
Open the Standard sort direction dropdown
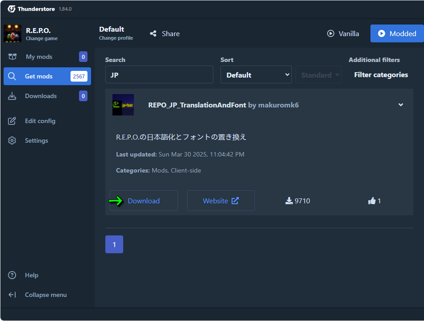click(x=319, y=74)
